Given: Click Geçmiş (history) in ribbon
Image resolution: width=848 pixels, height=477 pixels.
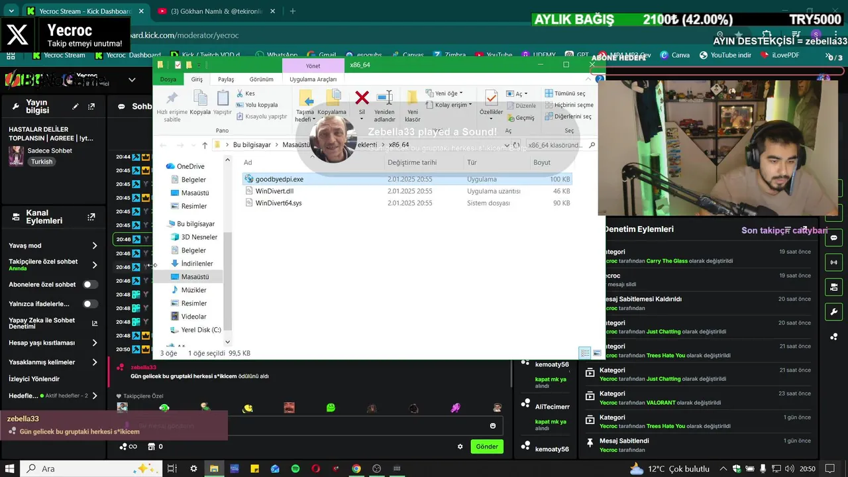Looking at the screenshot, I should [x=520, y=118].
